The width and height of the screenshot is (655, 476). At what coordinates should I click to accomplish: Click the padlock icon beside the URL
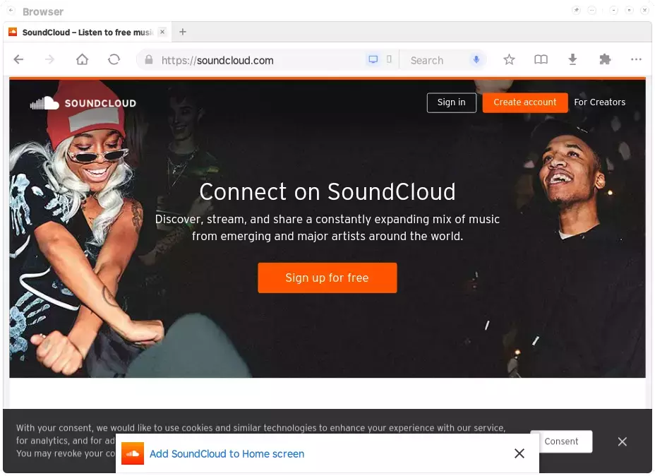coord(149,60)
